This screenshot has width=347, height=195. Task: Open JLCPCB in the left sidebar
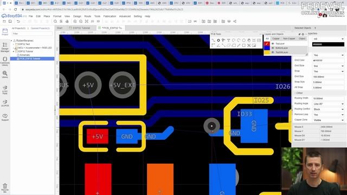pyautogui.click(x=5, y=103)
